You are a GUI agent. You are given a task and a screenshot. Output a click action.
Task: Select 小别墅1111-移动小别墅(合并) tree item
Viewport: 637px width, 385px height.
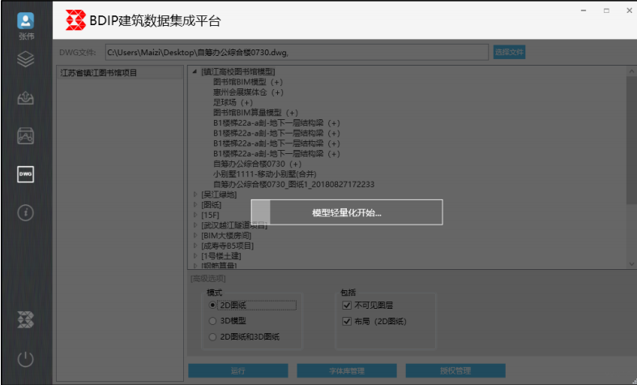click(x=265, y=173)
